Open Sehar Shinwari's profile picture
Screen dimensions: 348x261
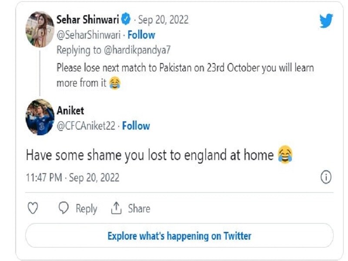click(40, 29)
